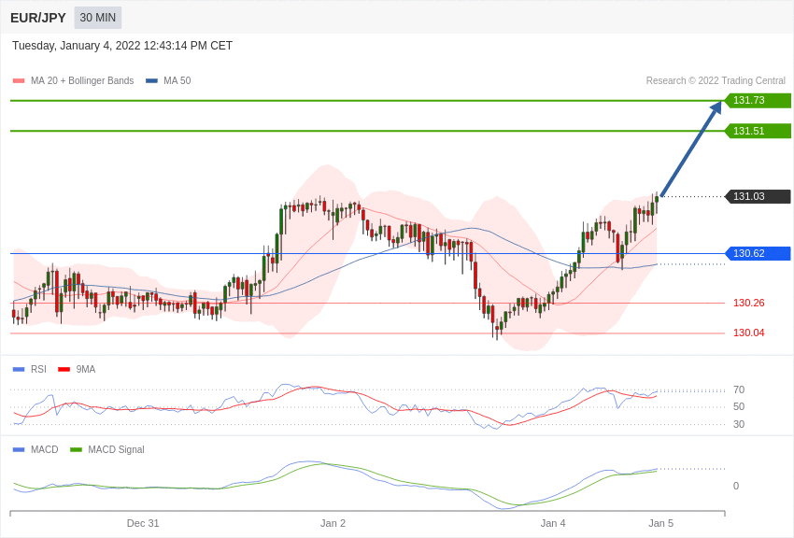Select the 30 MIN timeframe badge
Screen dimensions: 794x538
pyautogui.click(x=98, y=18)
